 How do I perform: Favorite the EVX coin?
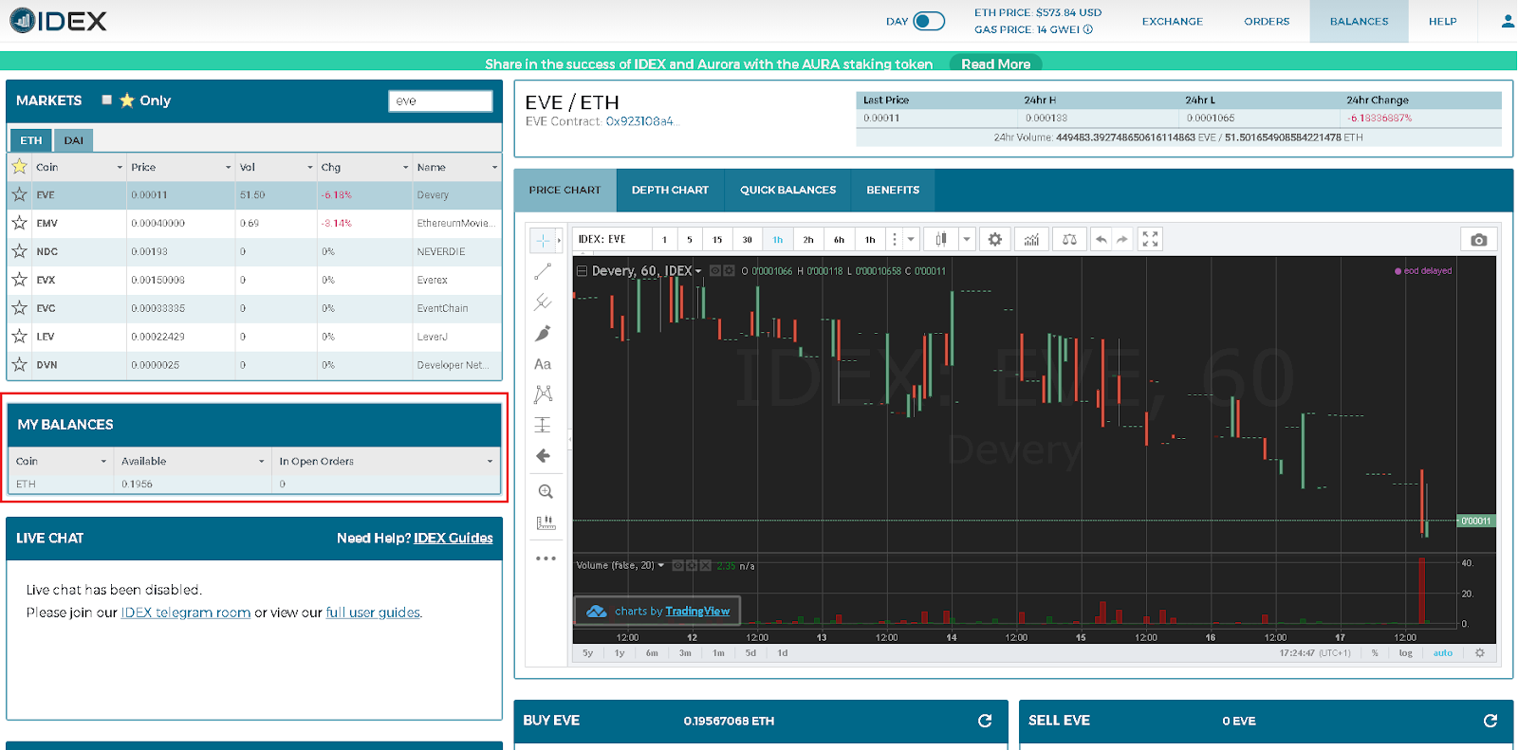(19, 280)
